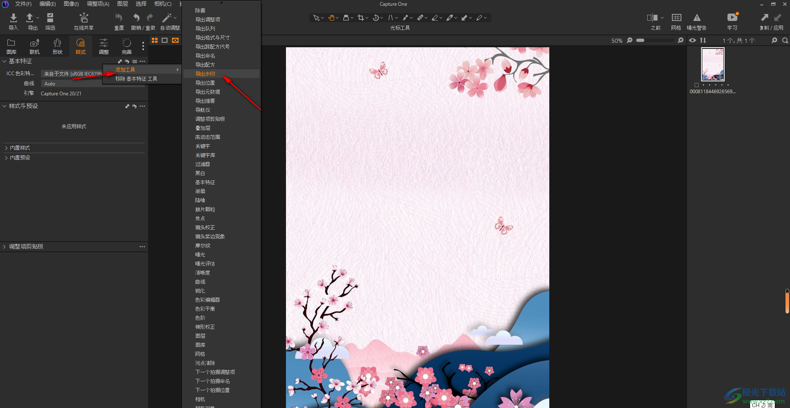Tick the checkbox under the image thumbnail

[697, 85]
